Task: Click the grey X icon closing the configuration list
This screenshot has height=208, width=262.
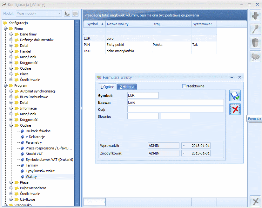Action: click(x=255, y=201)
